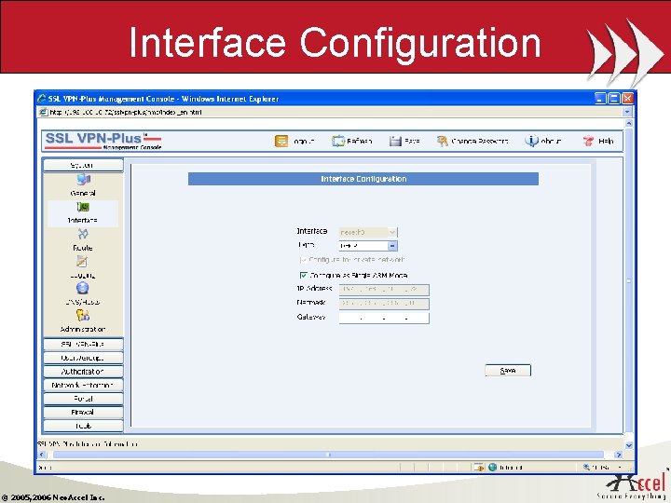Image resolution: width=671 pixels, height=503 pixels.
Task: Click the horizontal scrollbar left arrow
Action: [42, 455]
